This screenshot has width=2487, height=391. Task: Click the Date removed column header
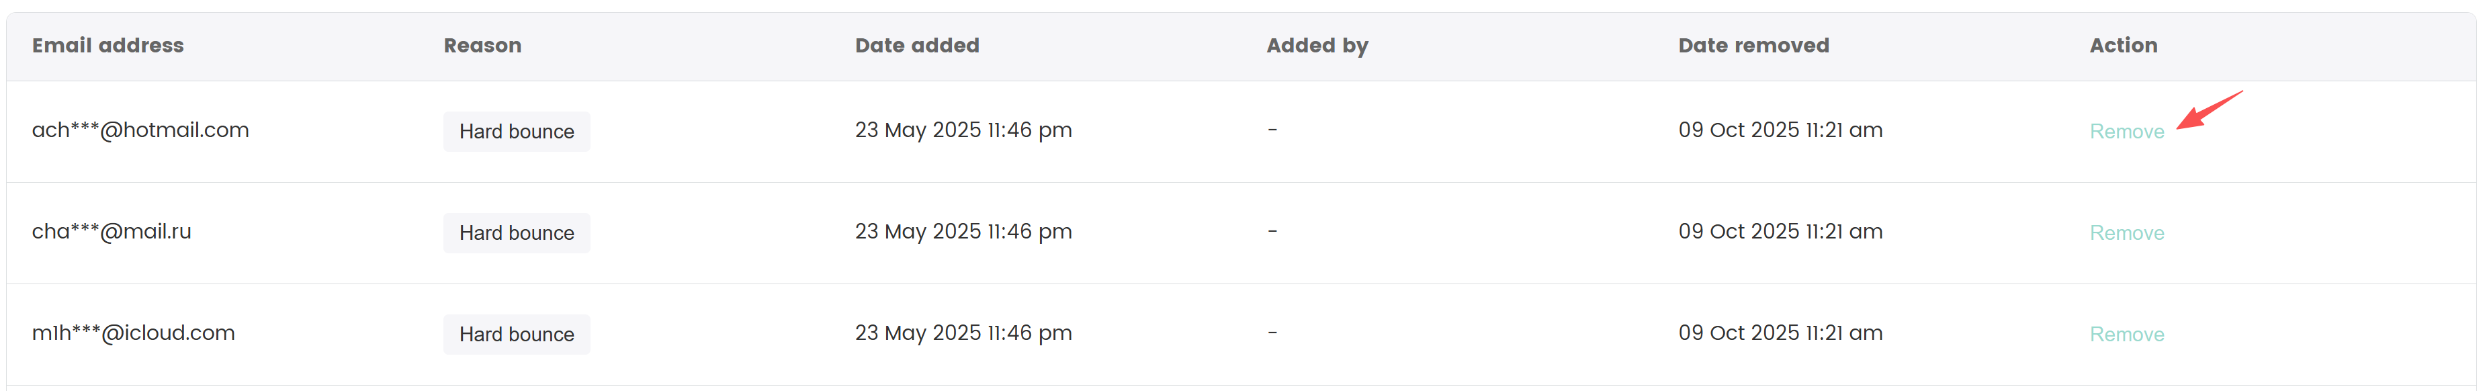[x=1752, y=46]
